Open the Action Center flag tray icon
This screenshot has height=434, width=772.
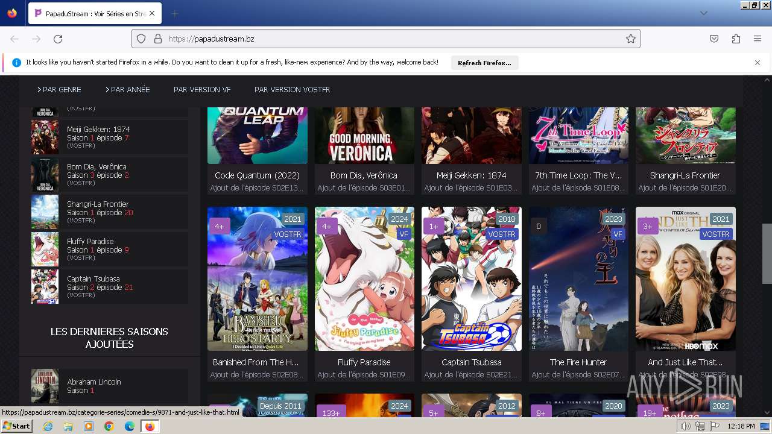[714, 426]
